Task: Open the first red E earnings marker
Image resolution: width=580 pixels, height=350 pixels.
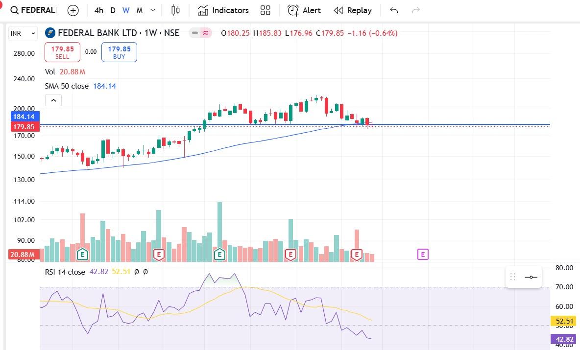Action: 159,254
